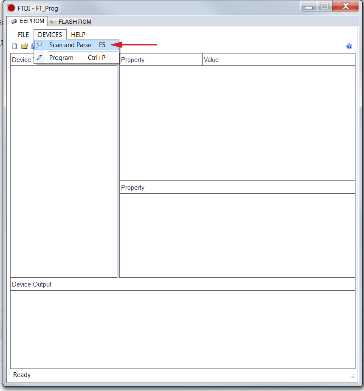Click the Open file folder icon
Screen dimensions: 364x391
(x=25, y=46)
